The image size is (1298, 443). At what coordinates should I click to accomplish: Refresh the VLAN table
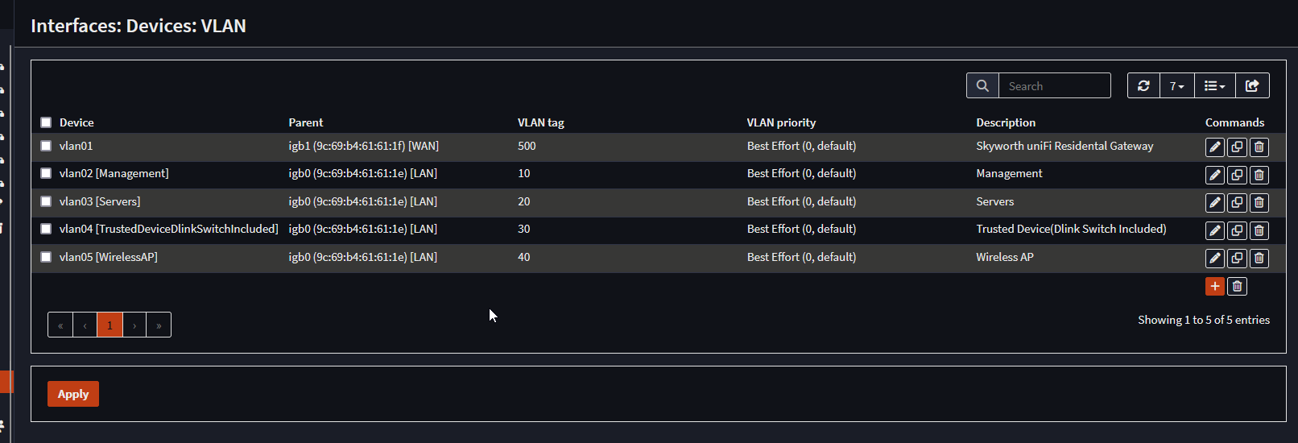(1143, 85)
